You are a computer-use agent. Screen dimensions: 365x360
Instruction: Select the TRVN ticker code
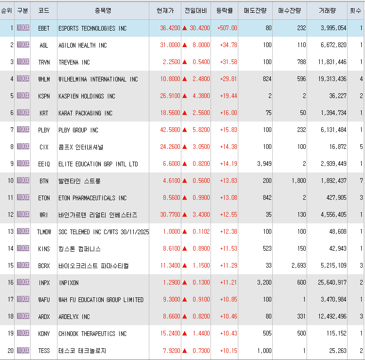[x=44, y=62]
